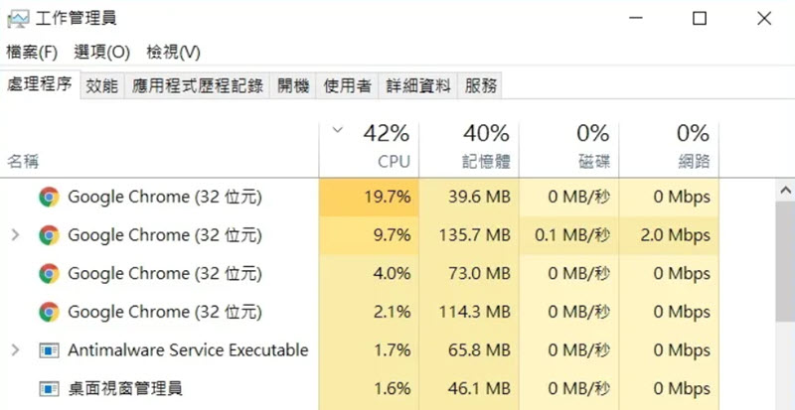Open the 選項(O) menu

(102, 52)
